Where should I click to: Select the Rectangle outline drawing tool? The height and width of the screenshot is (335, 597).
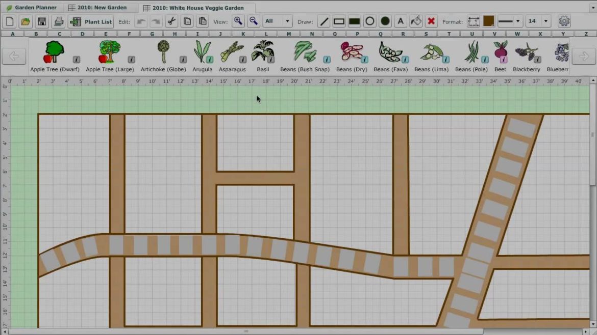click(338, 21)
